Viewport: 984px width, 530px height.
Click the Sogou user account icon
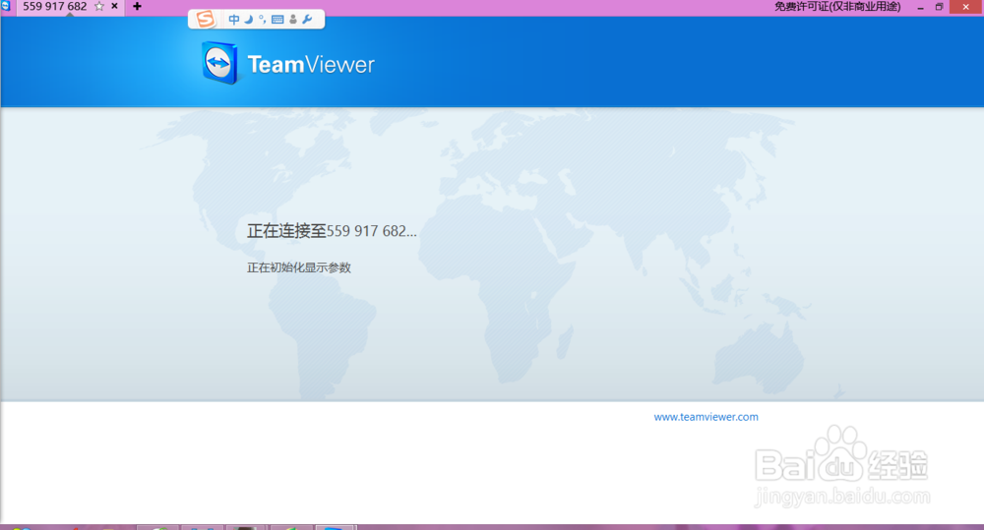point(292,20)
